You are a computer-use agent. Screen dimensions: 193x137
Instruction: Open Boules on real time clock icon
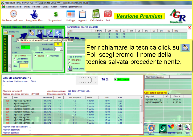click(x=13, y=14)
